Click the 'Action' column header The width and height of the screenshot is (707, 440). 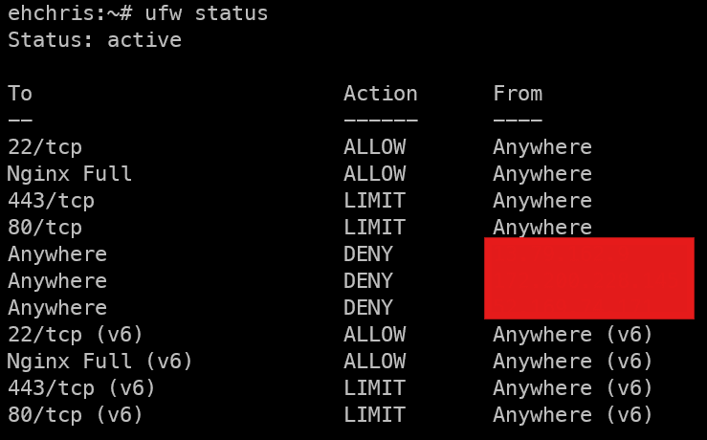(380, 94)
